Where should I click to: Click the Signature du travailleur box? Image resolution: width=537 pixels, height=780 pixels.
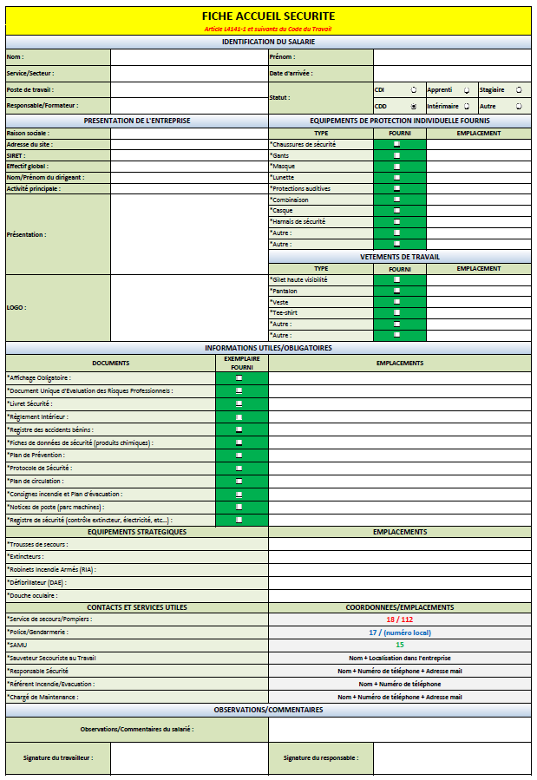click(x=189, y=758)
